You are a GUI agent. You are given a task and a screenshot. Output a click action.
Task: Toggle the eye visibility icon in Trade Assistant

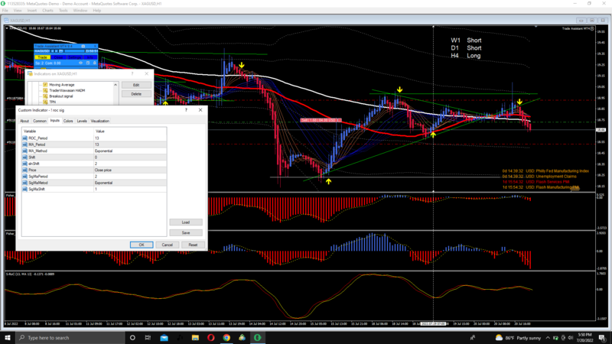81,63
